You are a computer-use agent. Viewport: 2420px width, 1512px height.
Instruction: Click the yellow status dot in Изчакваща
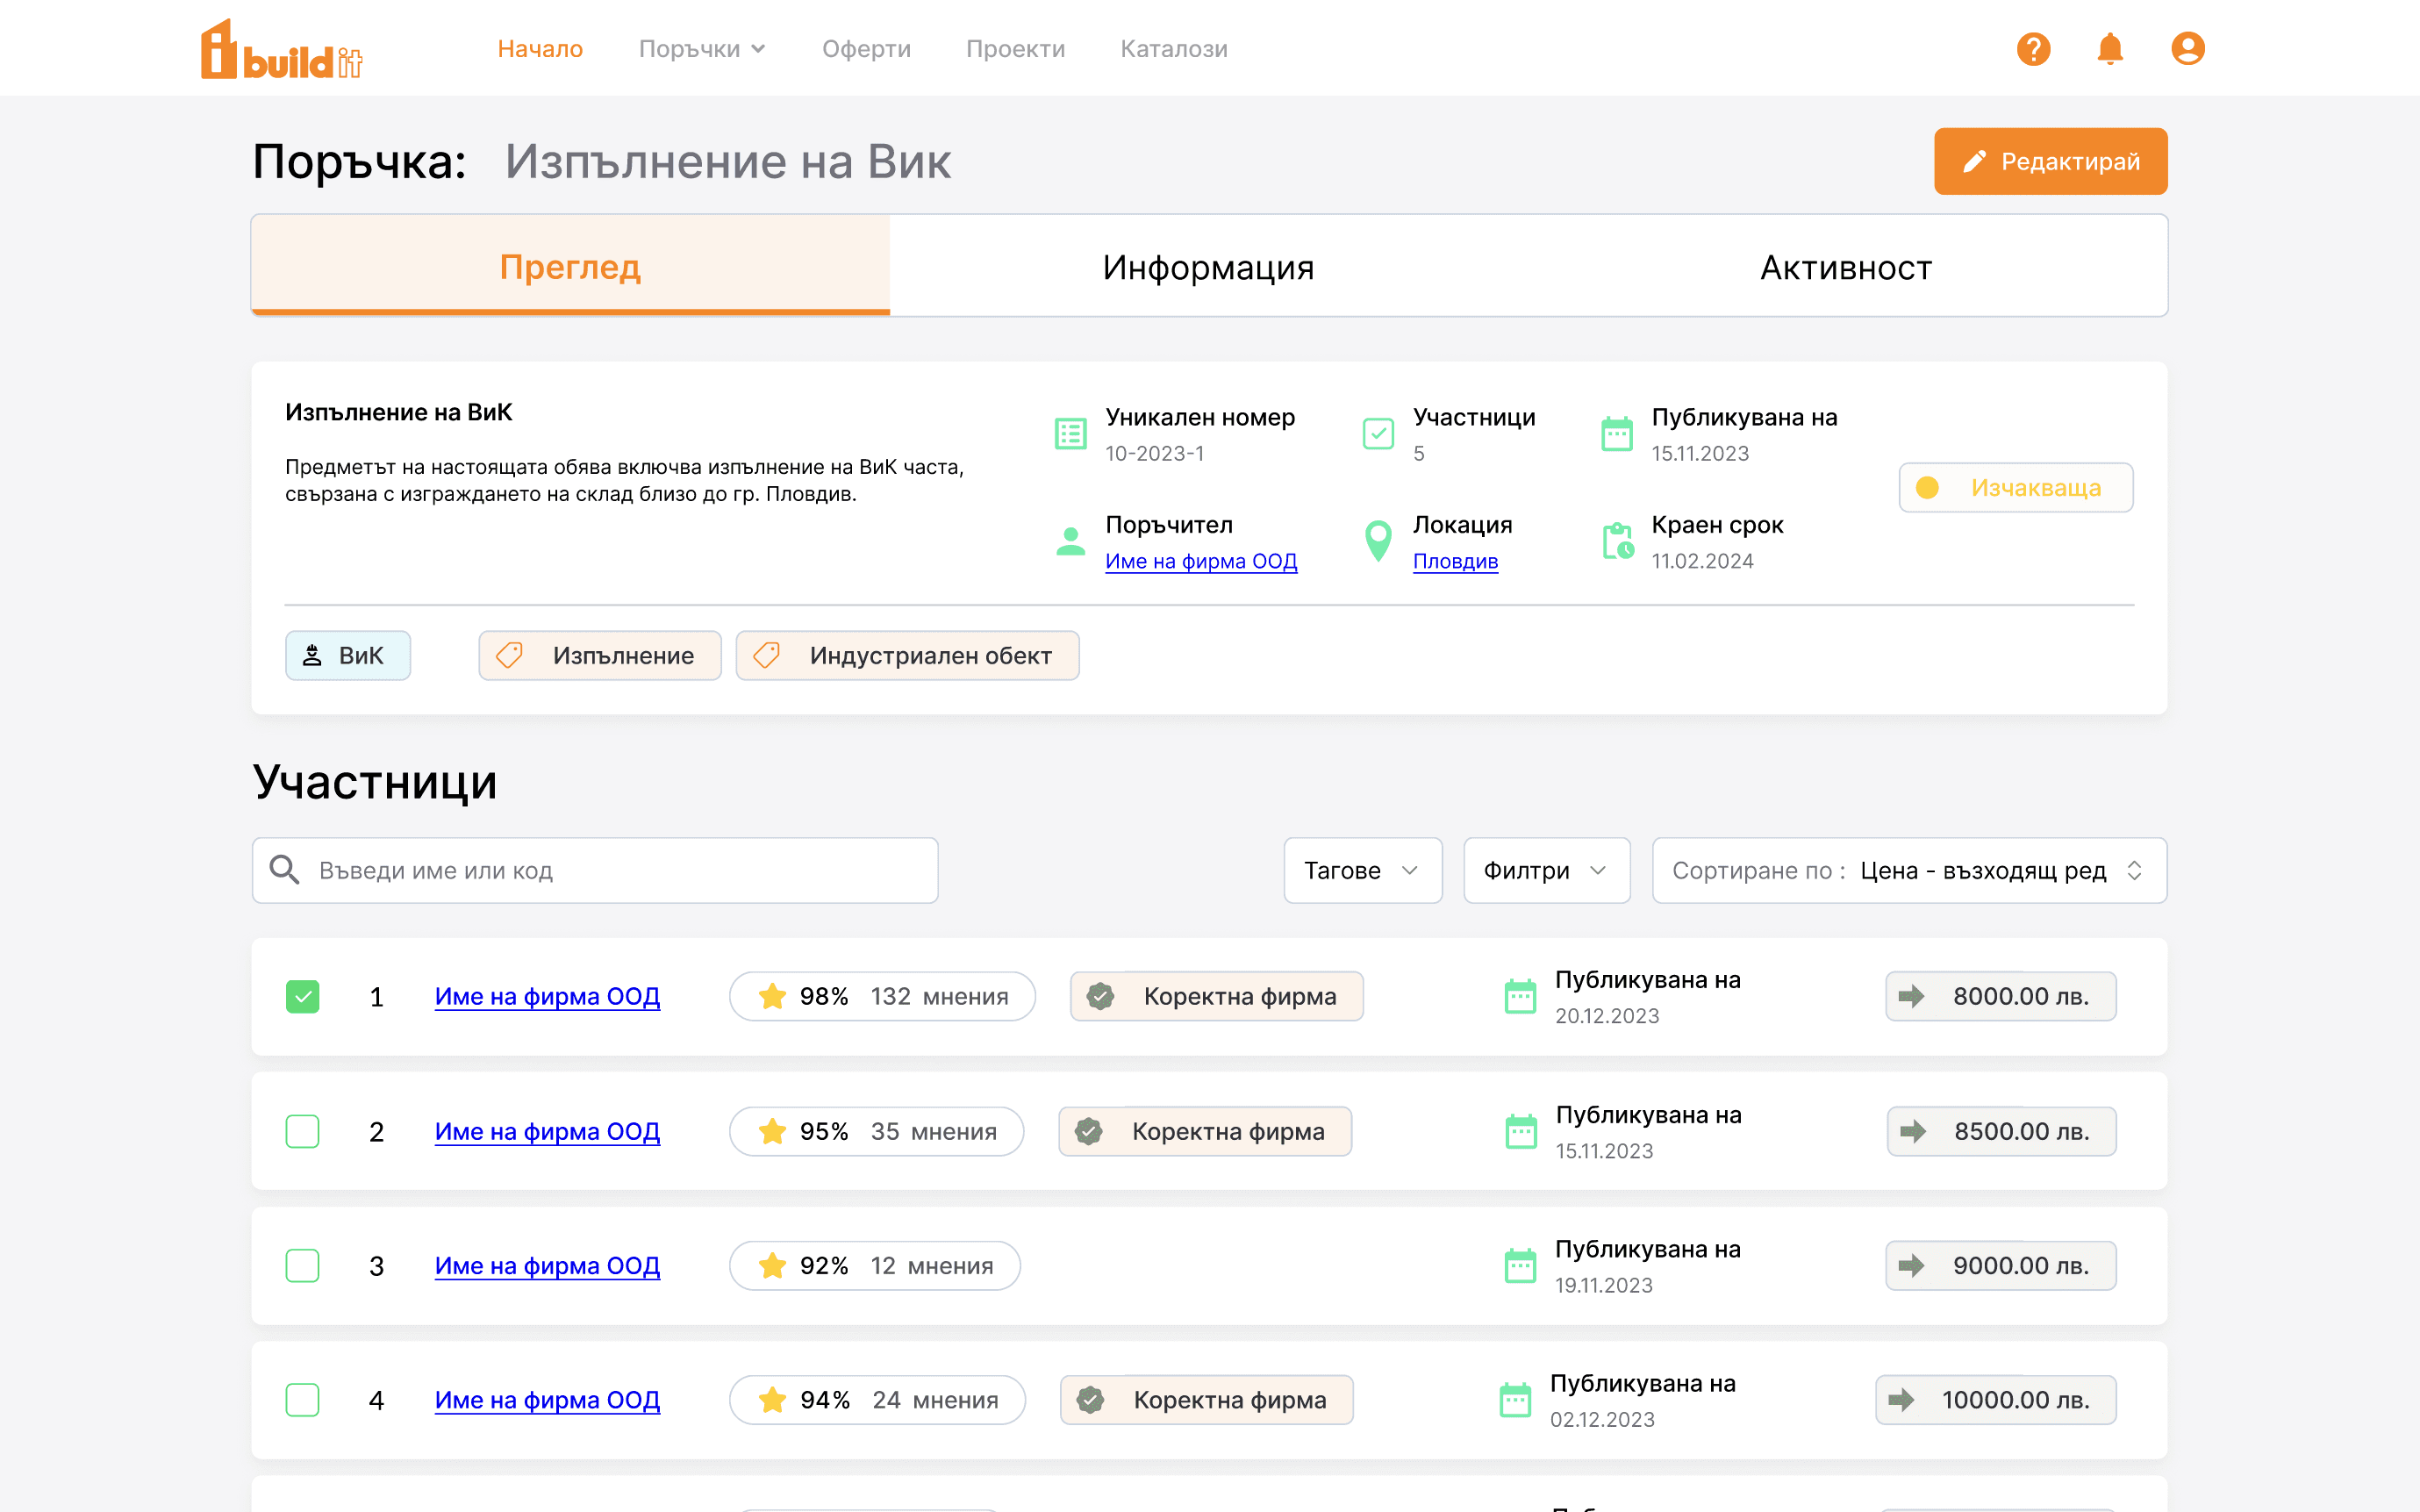(1927, 488)
